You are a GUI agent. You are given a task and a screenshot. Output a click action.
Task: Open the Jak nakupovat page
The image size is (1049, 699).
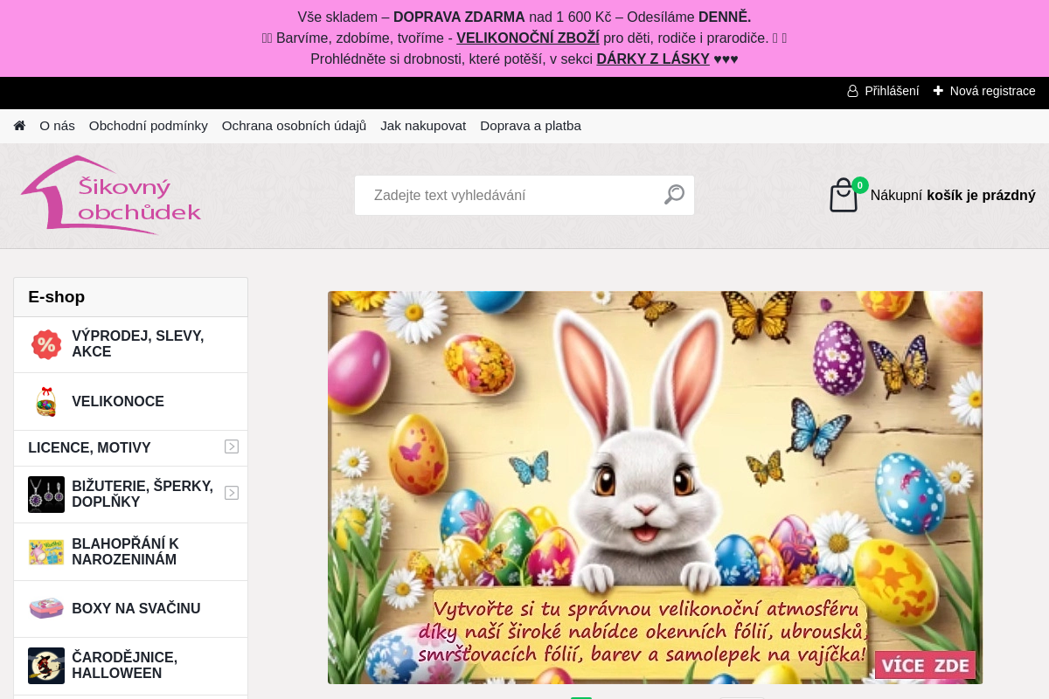(423, 126)
